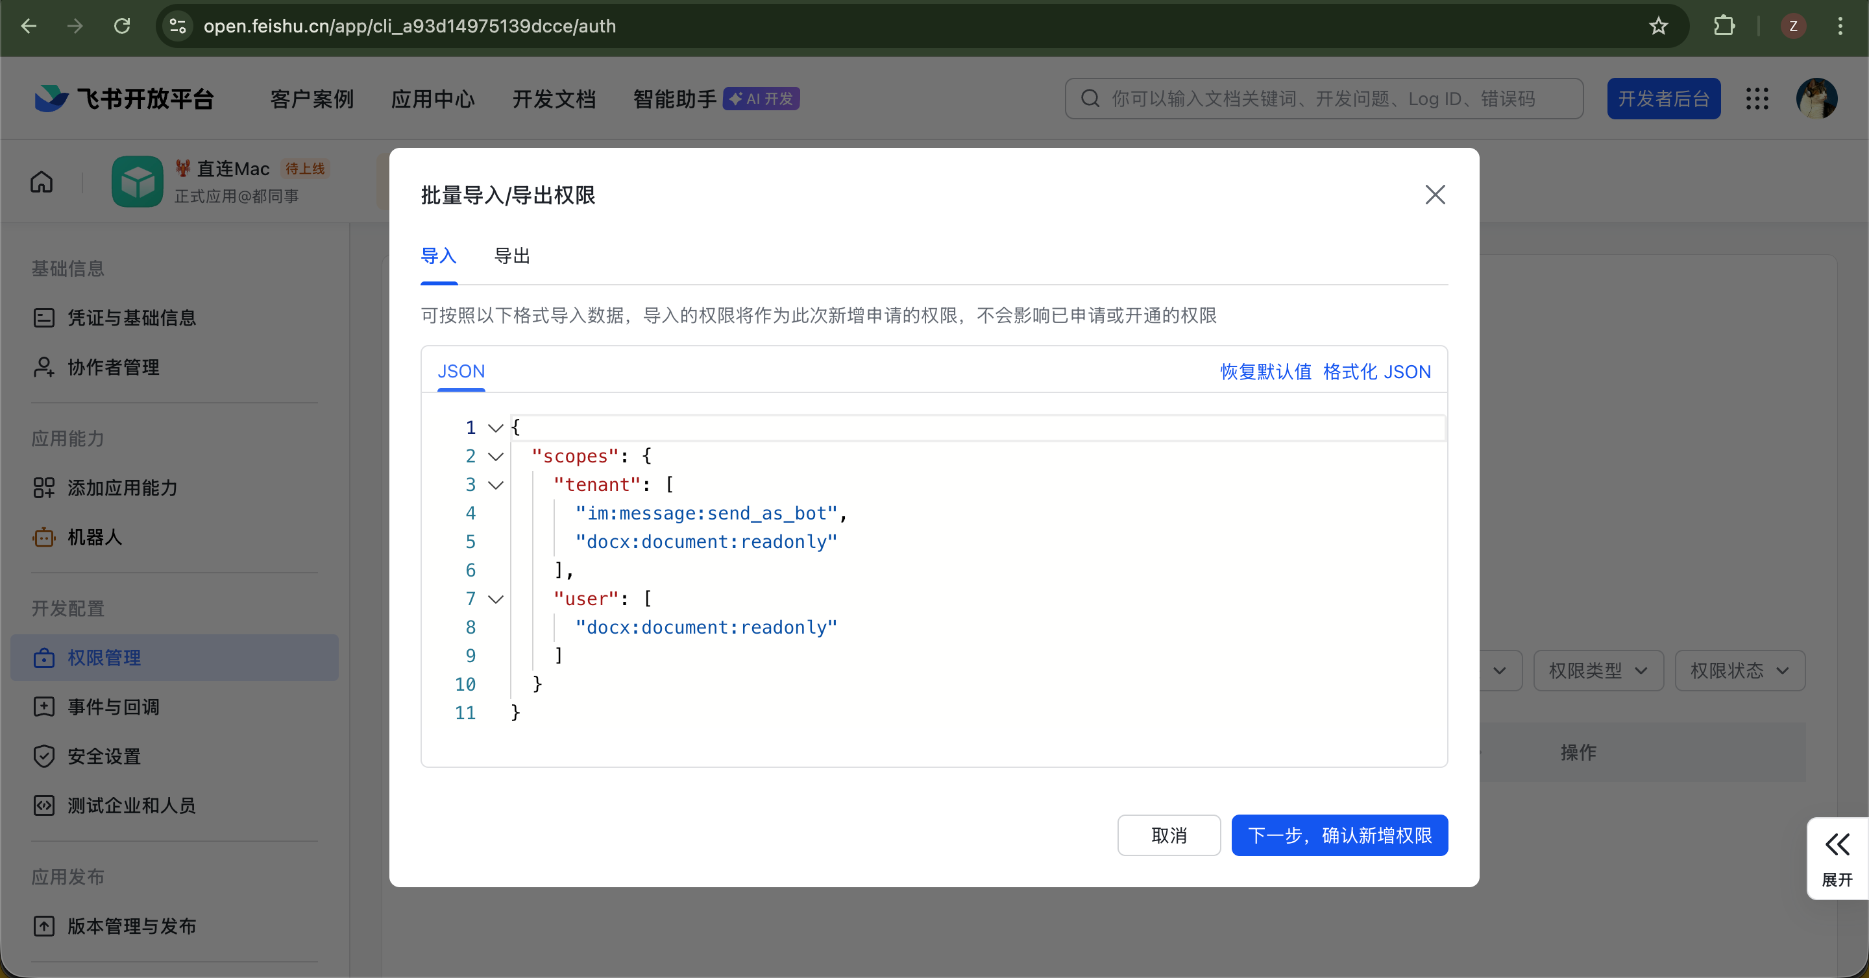Open the 权限类型 dropdown
Viewport: 1869px width, 978px height.
[x=1598, y=671]
